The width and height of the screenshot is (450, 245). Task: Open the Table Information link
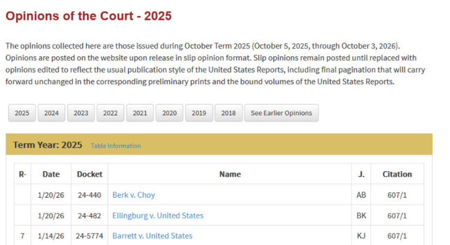pyautogui.click(x=116, y=146)
